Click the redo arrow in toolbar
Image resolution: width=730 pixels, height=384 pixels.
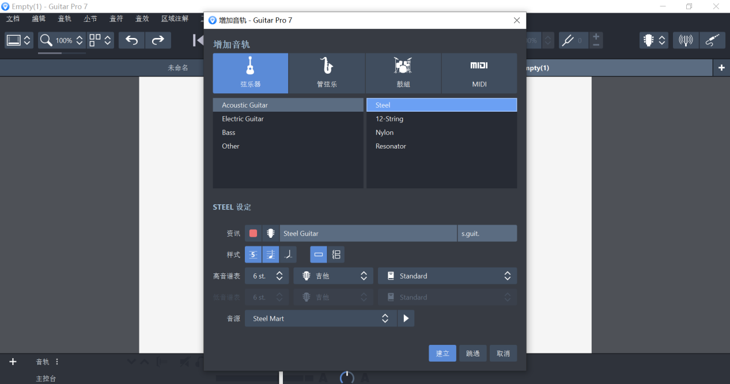pyautogui.click(x=157, y=40)
